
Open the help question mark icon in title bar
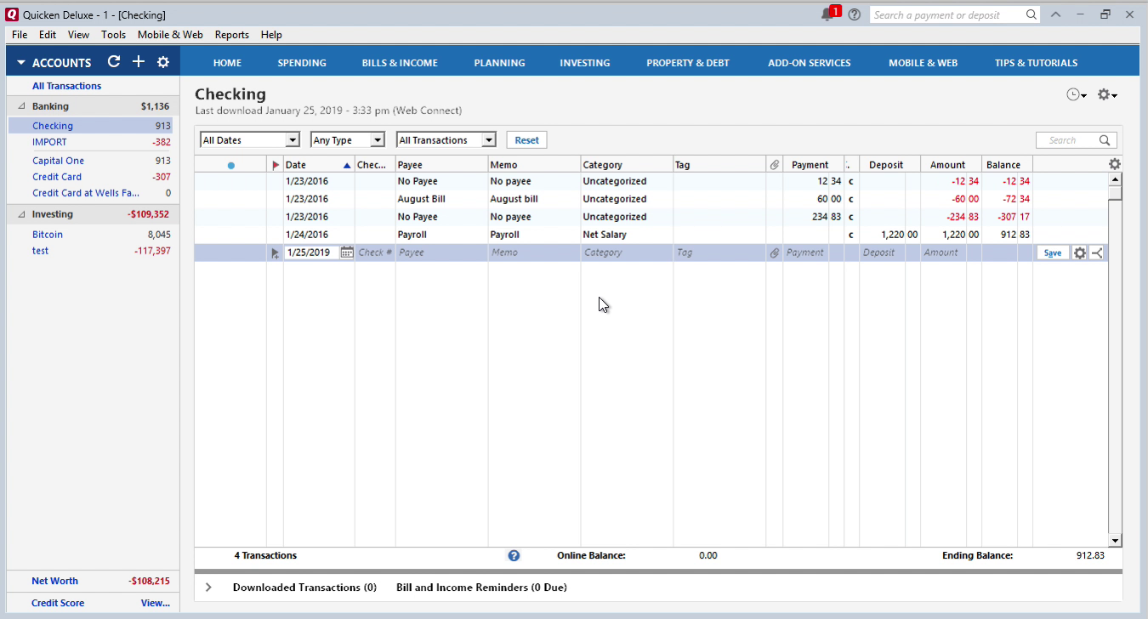(x=855, y=14)
